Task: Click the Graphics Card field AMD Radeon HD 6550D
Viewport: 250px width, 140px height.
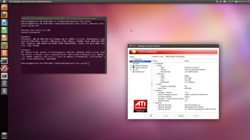Action: (191, 56)
